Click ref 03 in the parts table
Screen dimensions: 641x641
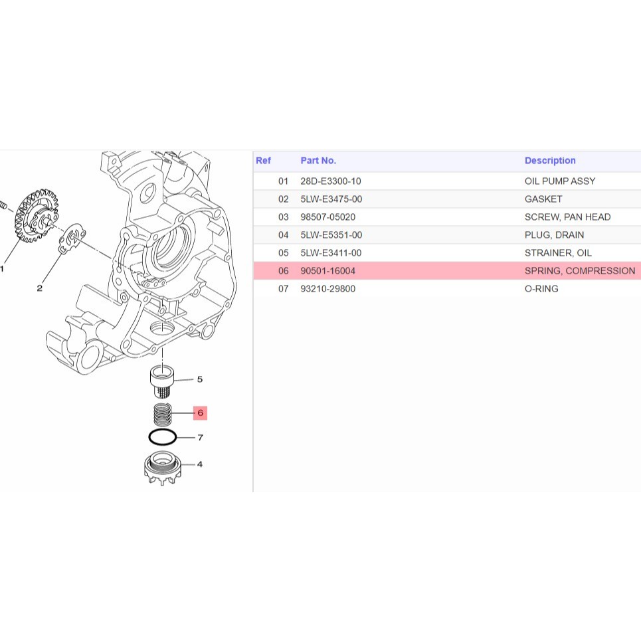(283, 217)
